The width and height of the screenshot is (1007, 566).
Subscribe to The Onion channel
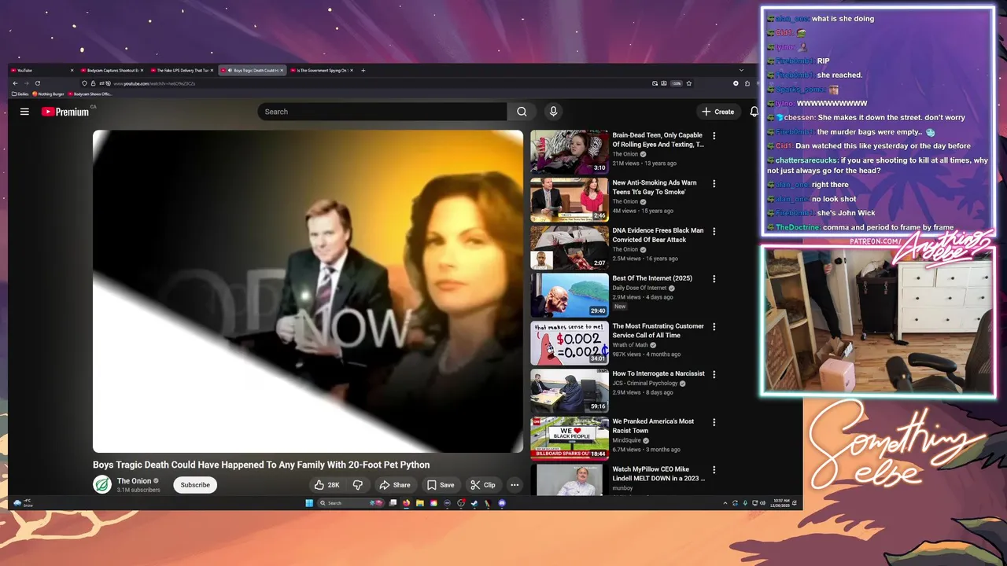(195, 485)
